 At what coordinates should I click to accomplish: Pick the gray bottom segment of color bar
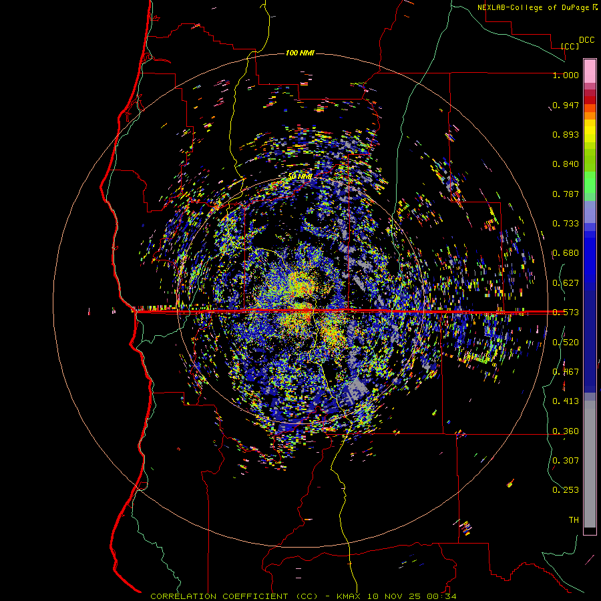[x=590, y=464]
